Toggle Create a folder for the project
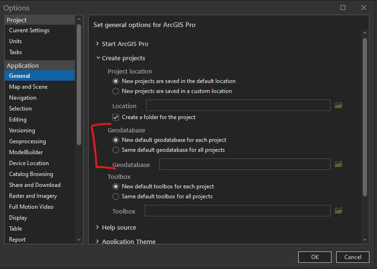377x269 pixels. tap(116, 117)
